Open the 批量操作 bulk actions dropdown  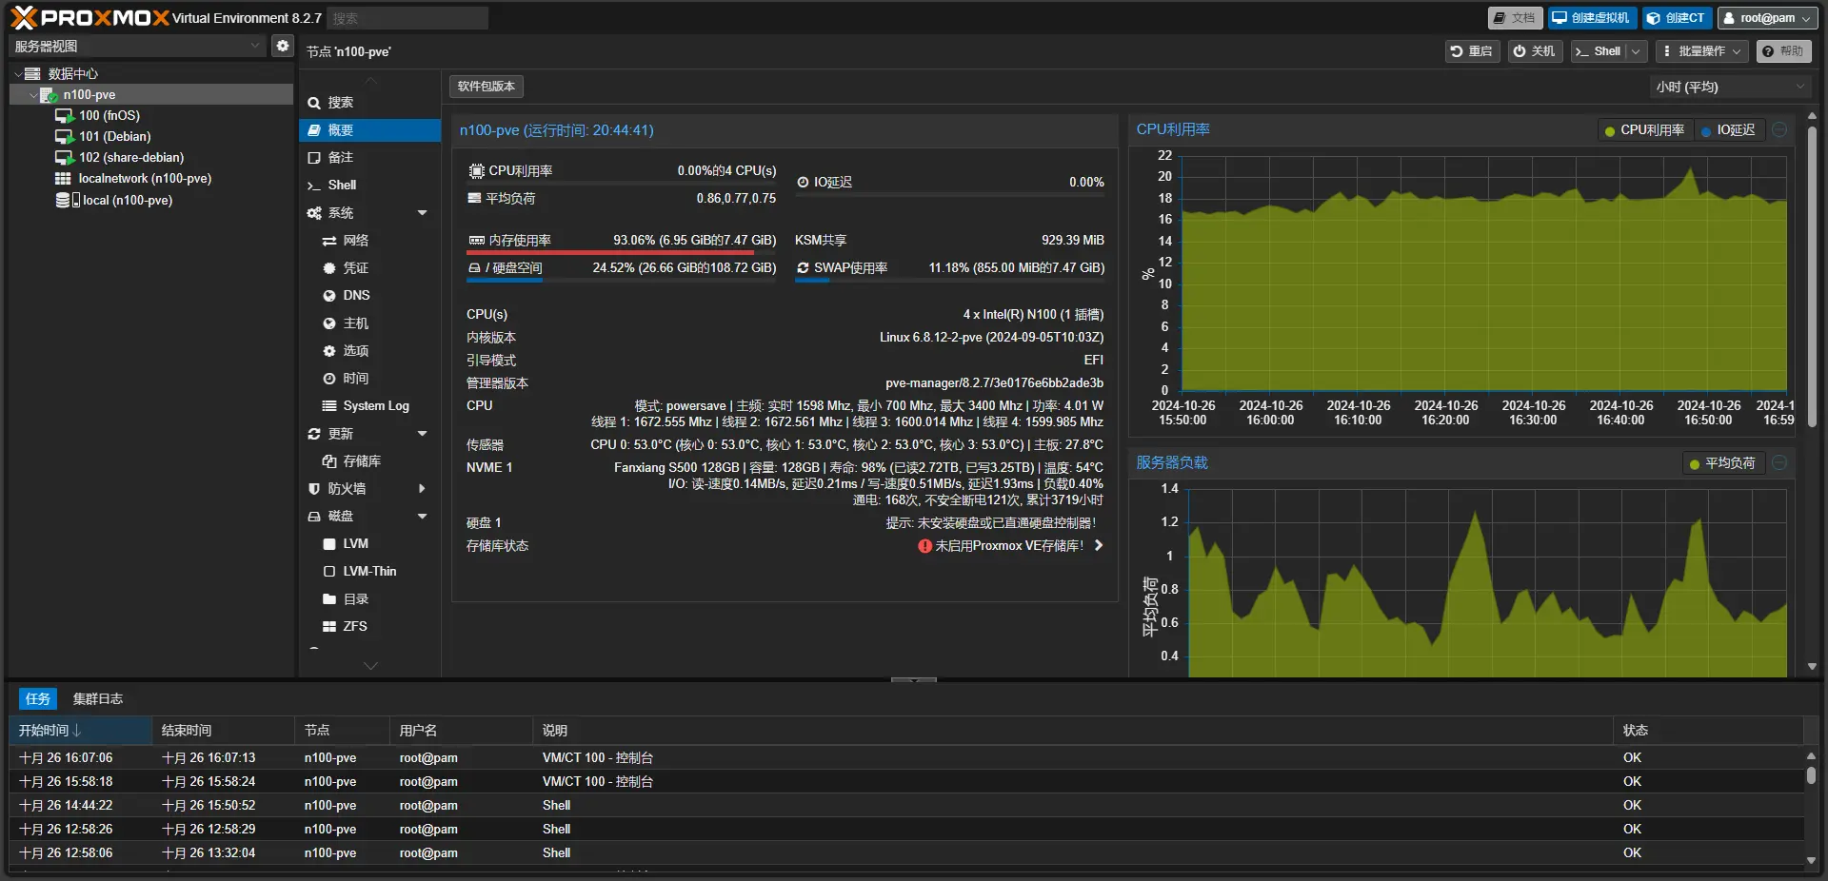coord(1700,51)
